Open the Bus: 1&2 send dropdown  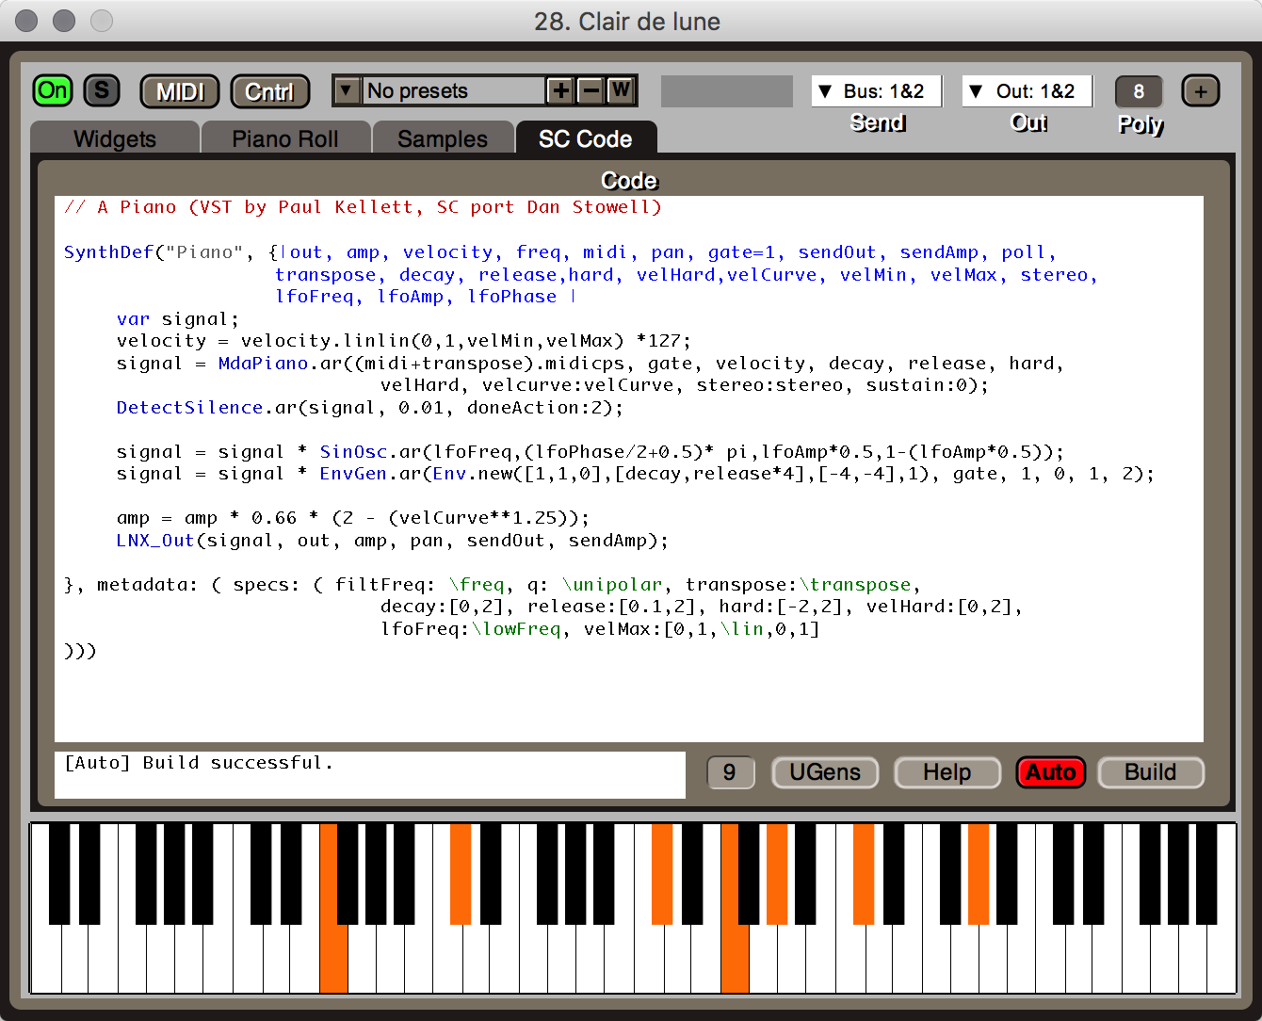pos(876,91)
